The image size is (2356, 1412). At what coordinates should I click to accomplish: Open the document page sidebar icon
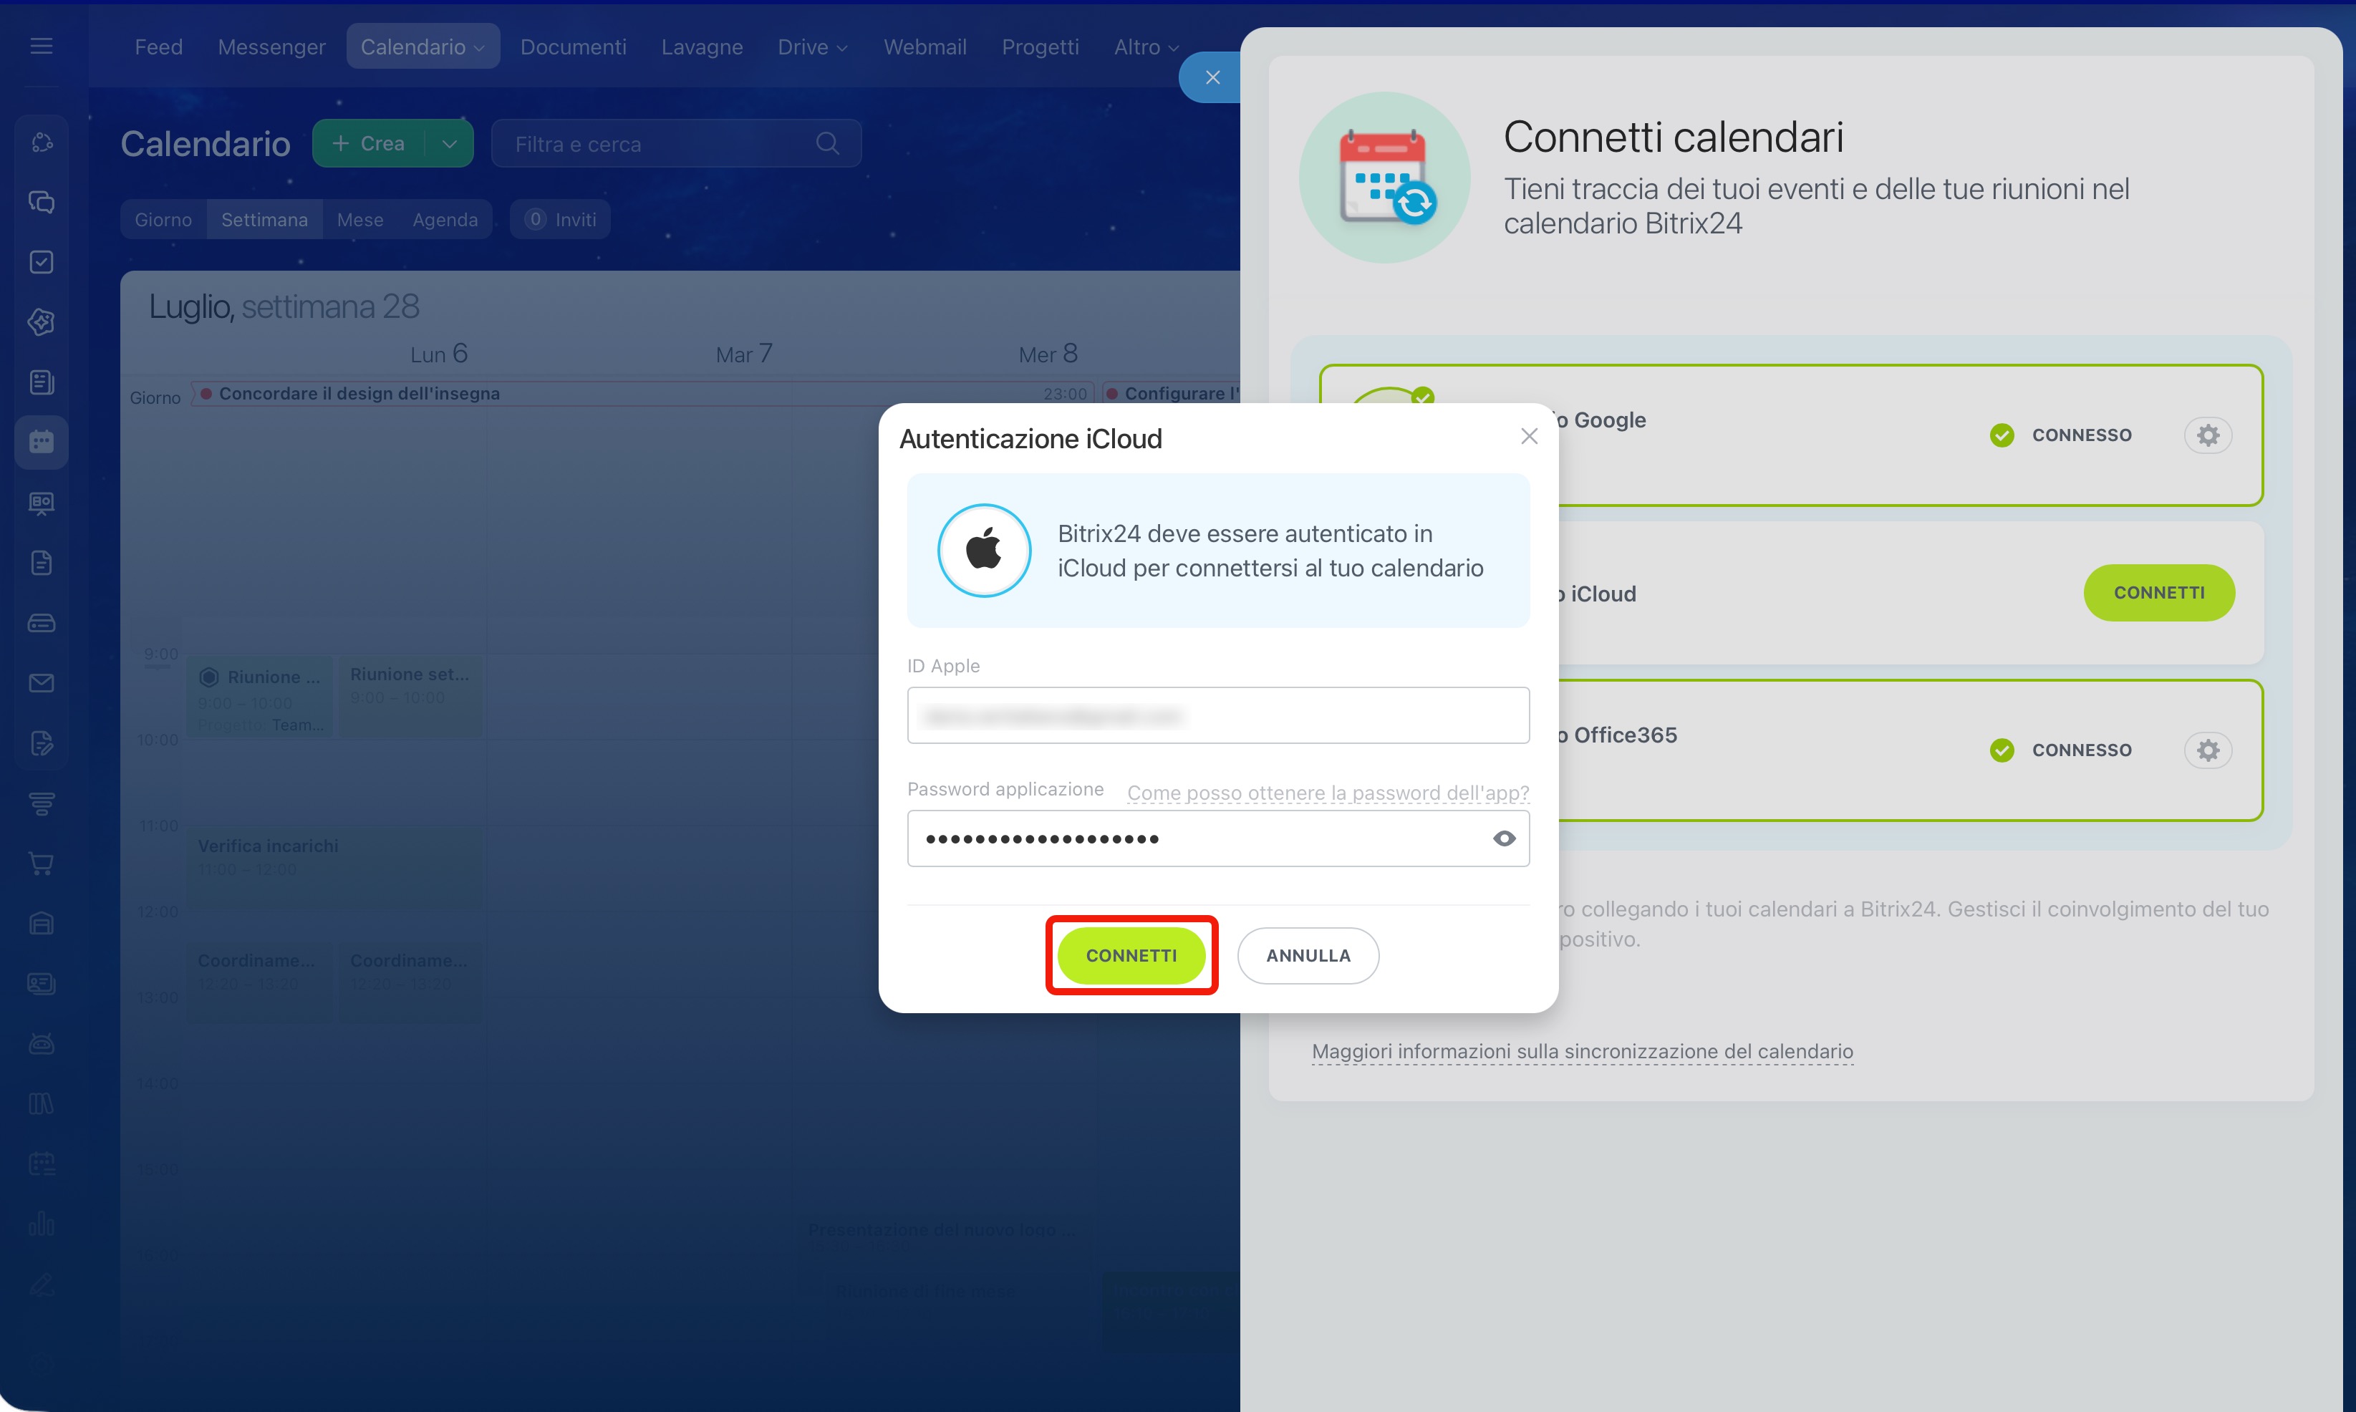click(41, 562)
